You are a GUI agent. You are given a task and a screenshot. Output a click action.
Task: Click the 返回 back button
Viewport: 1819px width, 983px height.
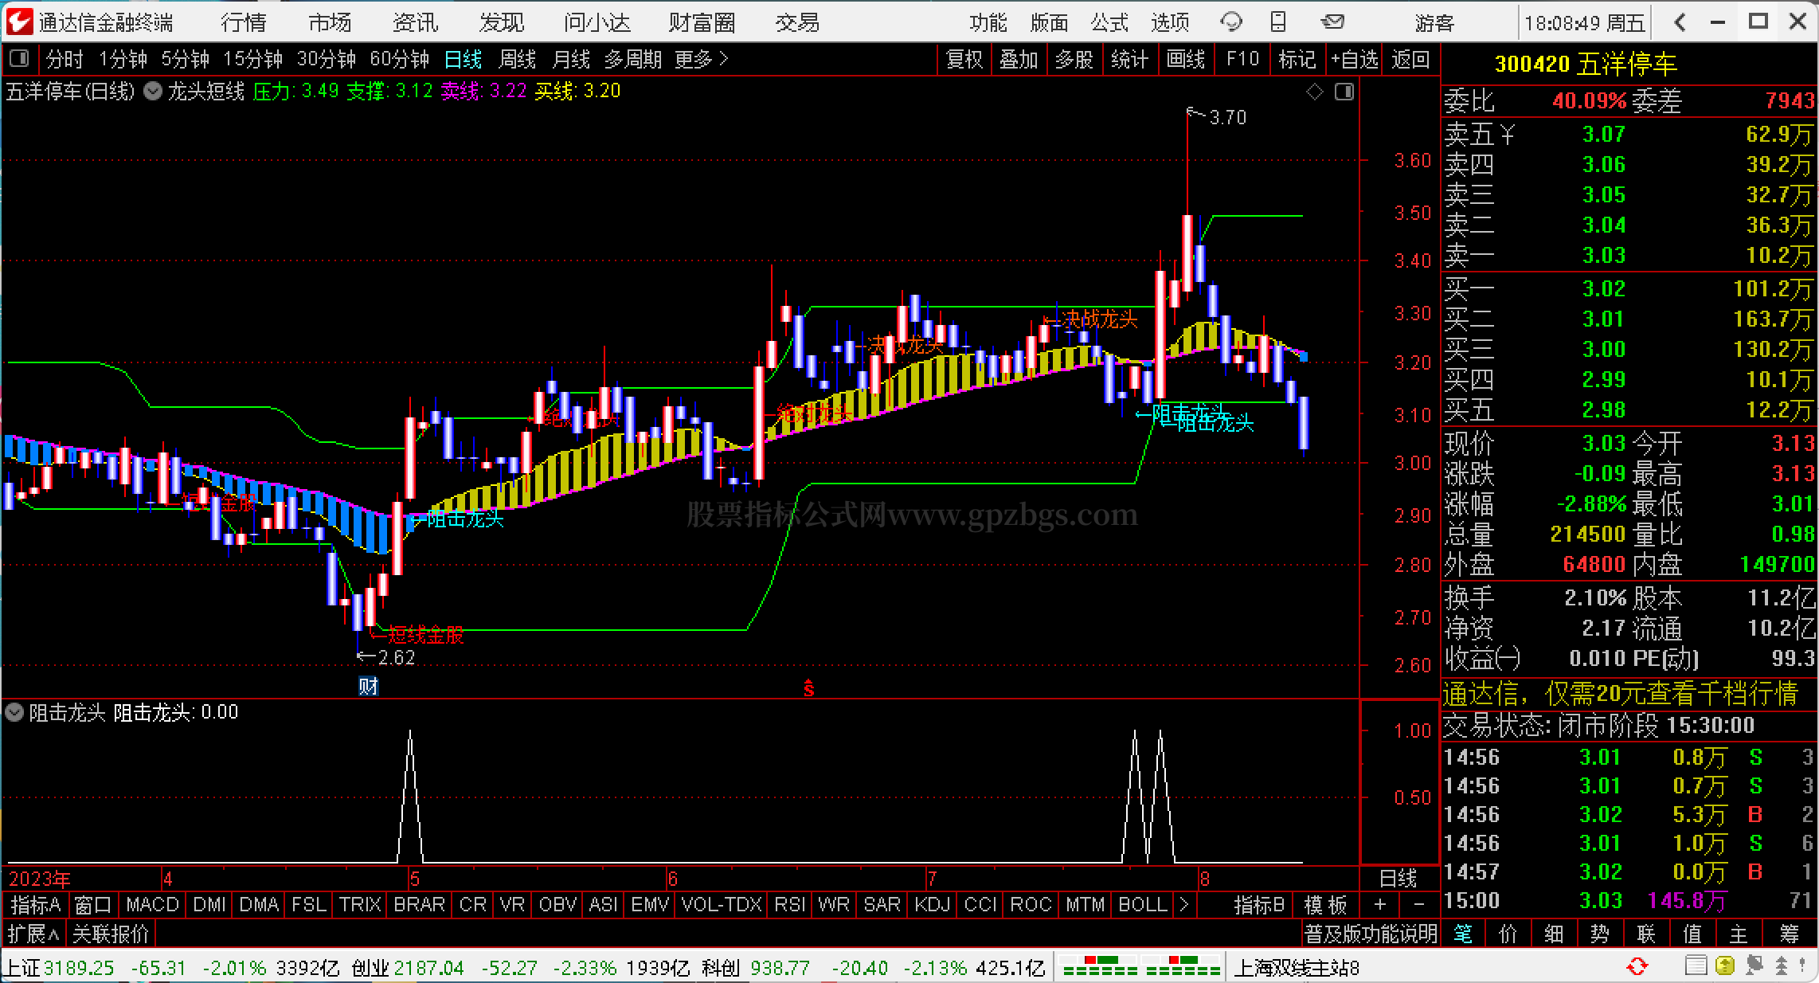point(1410,60)
